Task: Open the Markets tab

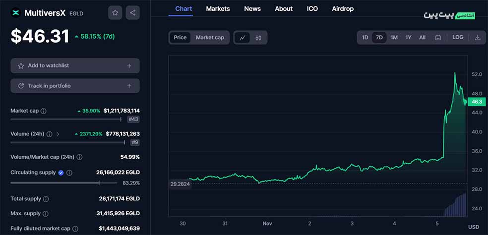Action: pos(218,9)
